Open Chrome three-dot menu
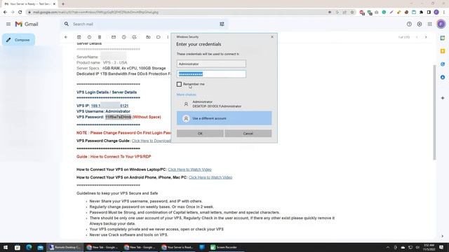 (x=444, y=13)
